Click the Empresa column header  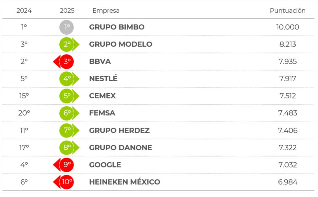106,11
